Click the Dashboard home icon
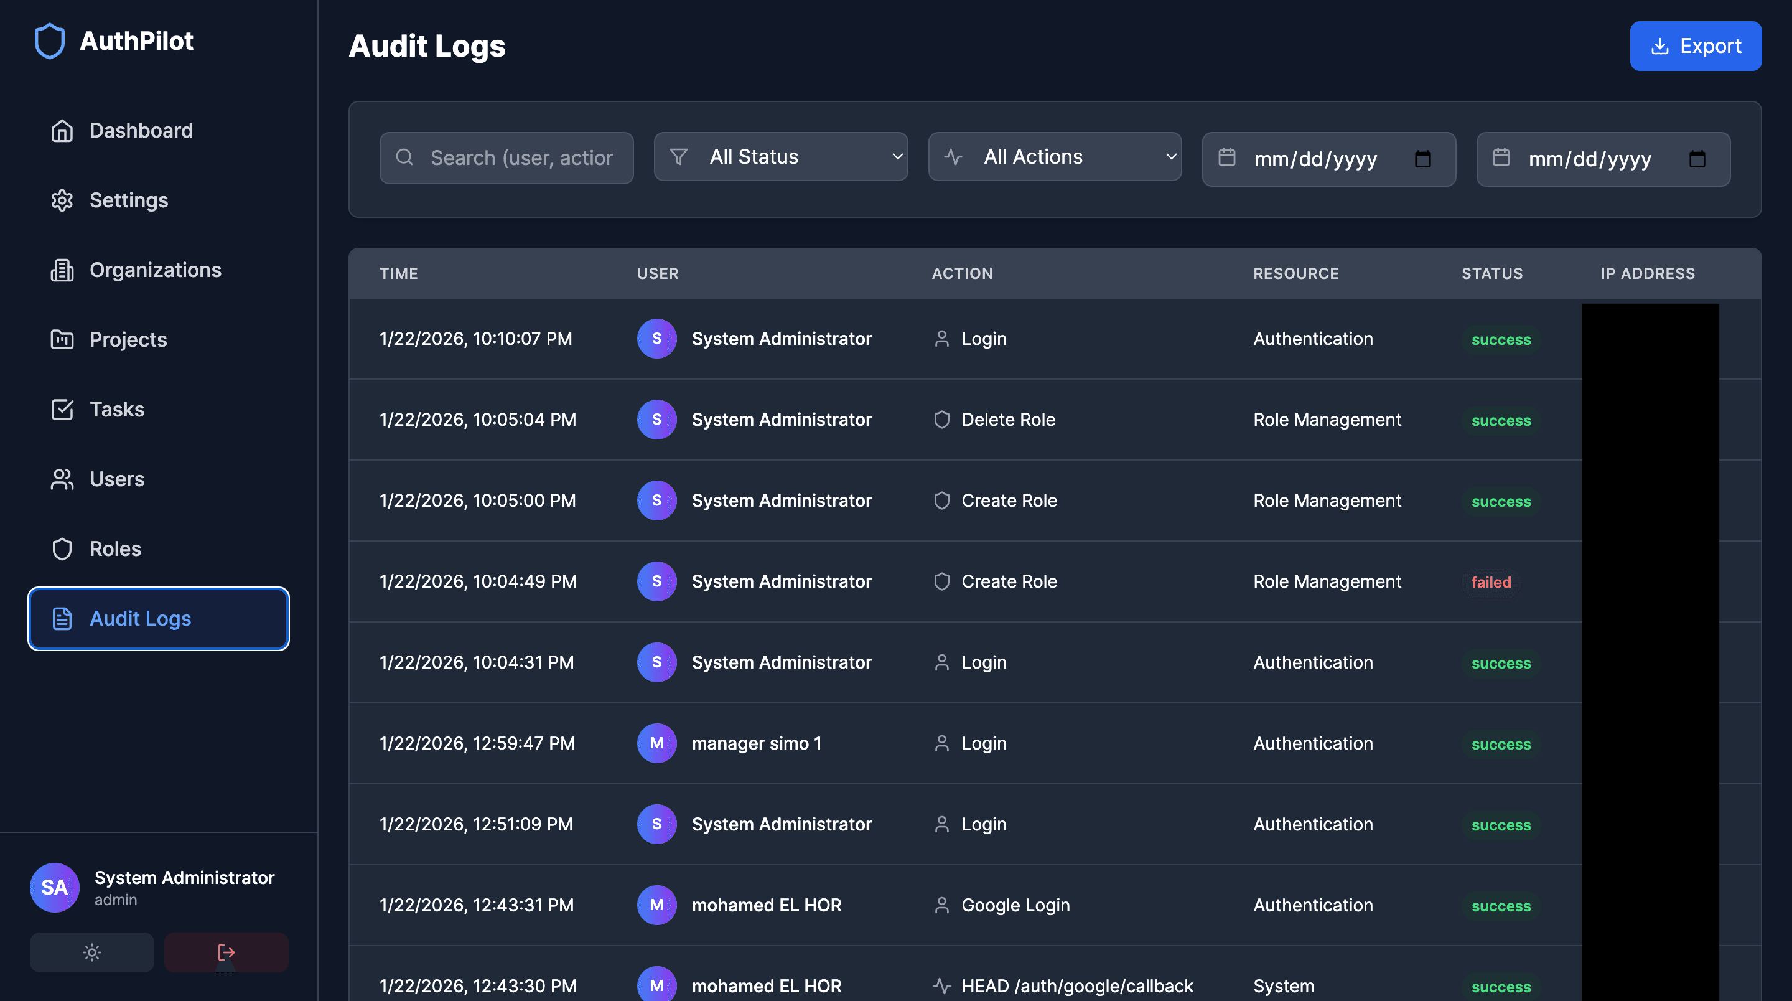This screenshot has height=1001, width=1792. click(x=63, y=131)
